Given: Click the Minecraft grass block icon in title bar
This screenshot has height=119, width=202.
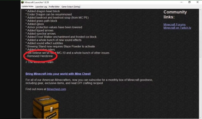Looking at the screenshot, I should pyautogui.click(x=23, y=2).
